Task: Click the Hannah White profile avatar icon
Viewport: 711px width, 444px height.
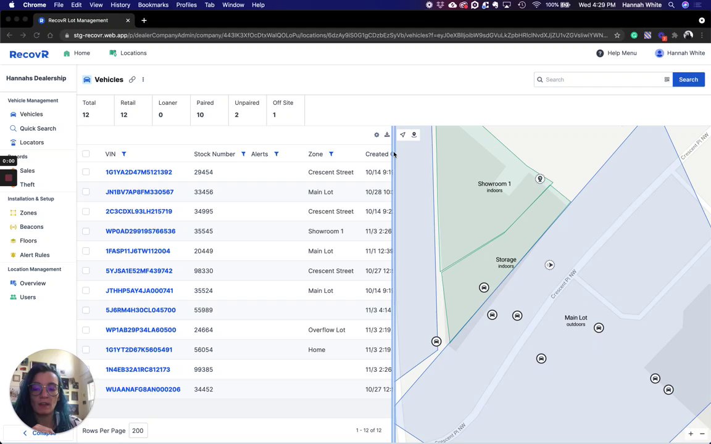Action: [659, 53]
